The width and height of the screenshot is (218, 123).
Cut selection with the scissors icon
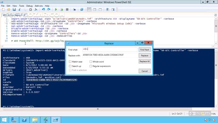coord(20,9)
